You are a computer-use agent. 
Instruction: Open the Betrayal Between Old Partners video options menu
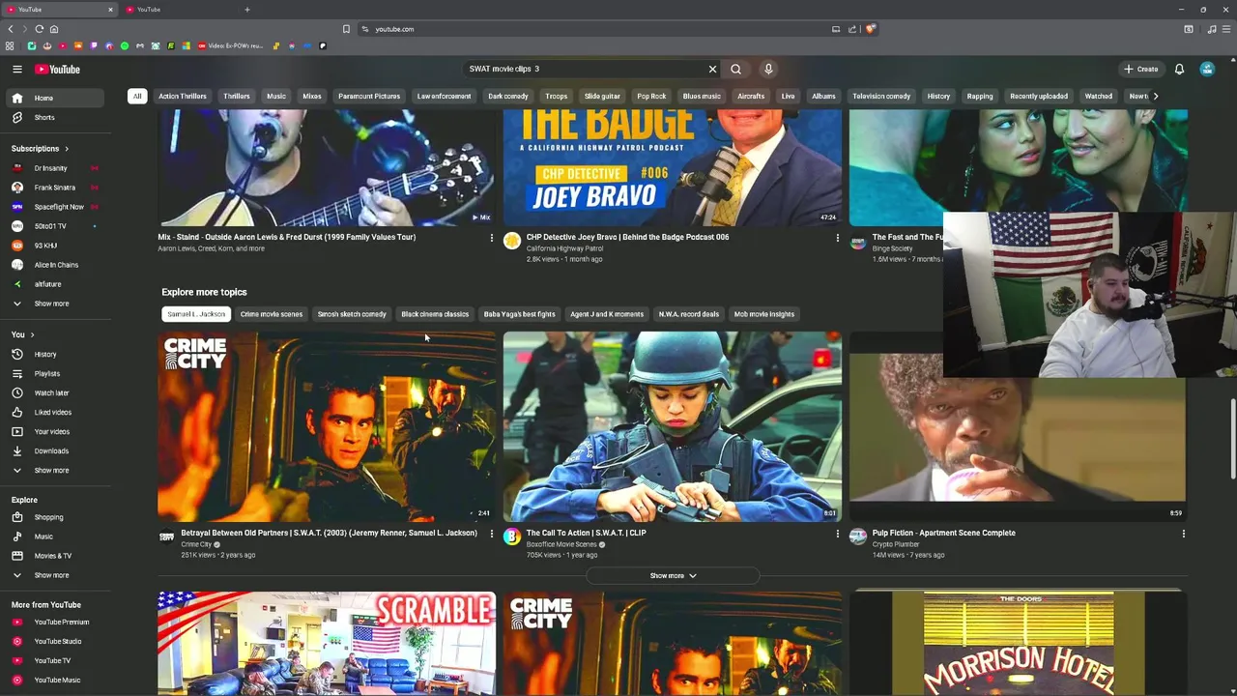point(491,534)
